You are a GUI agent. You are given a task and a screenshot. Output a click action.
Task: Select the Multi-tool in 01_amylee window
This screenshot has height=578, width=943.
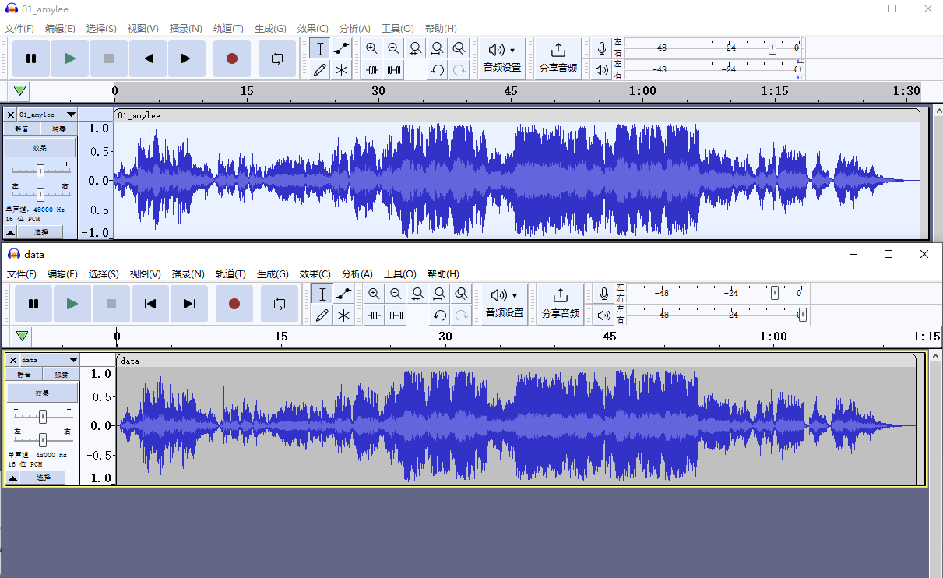pos(341,69)
